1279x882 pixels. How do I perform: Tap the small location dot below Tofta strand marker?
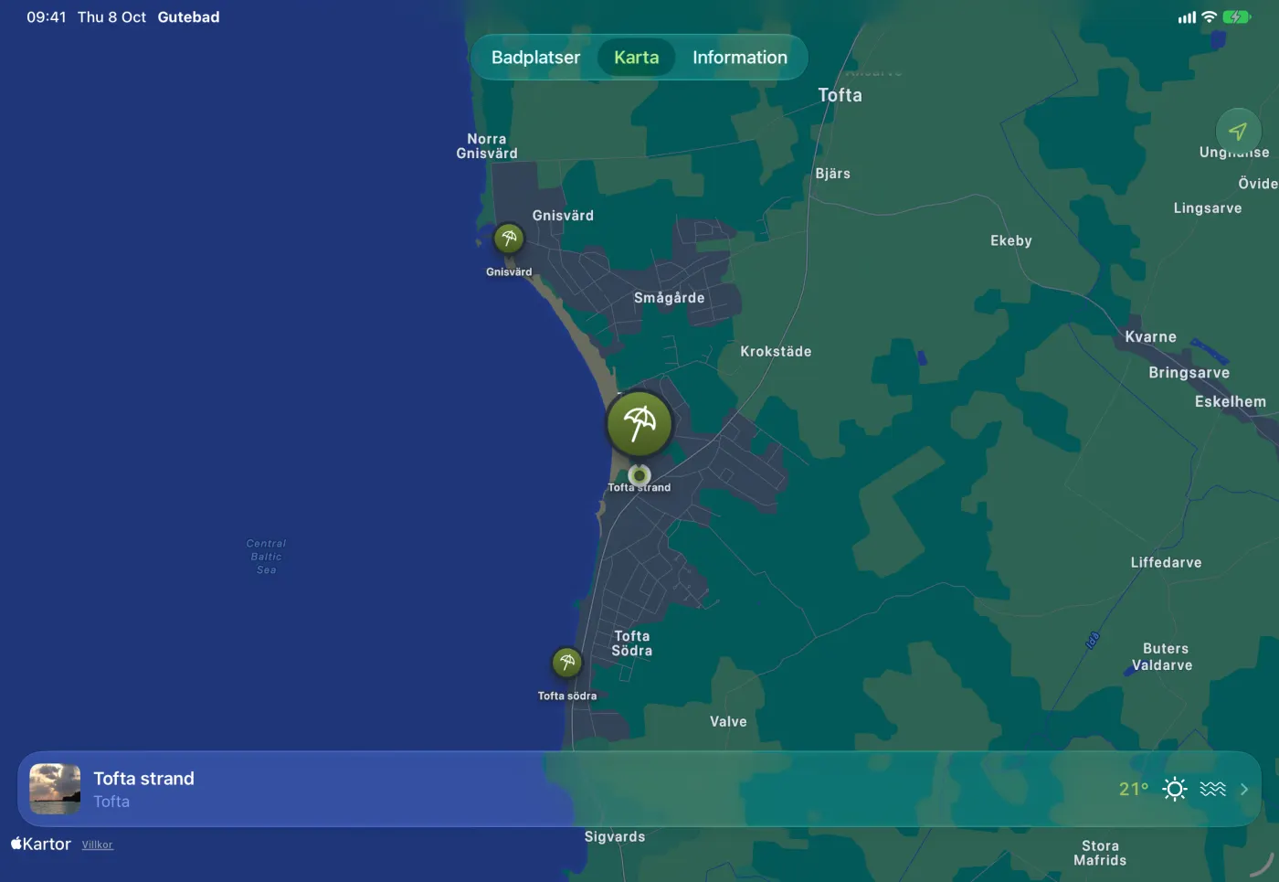point(639,475)
